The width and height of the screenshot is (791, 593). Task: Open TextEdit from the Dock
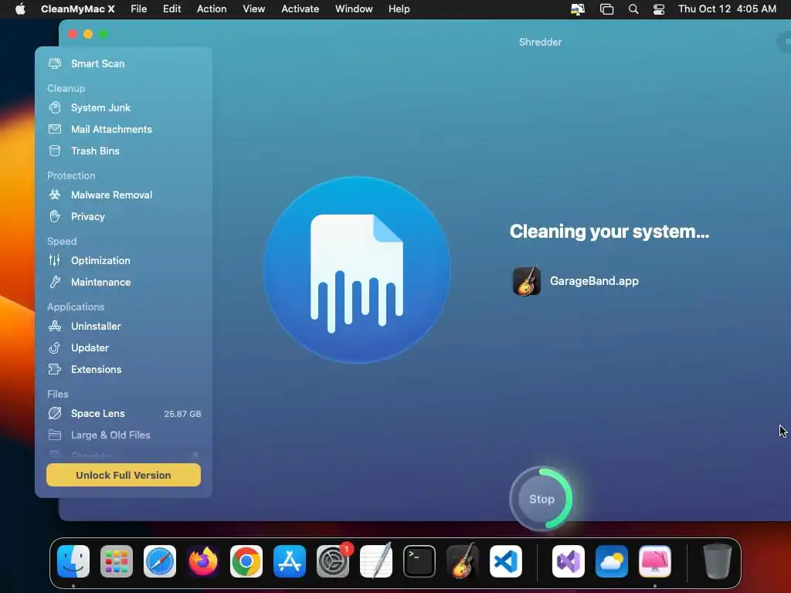(x=376, y=561)
